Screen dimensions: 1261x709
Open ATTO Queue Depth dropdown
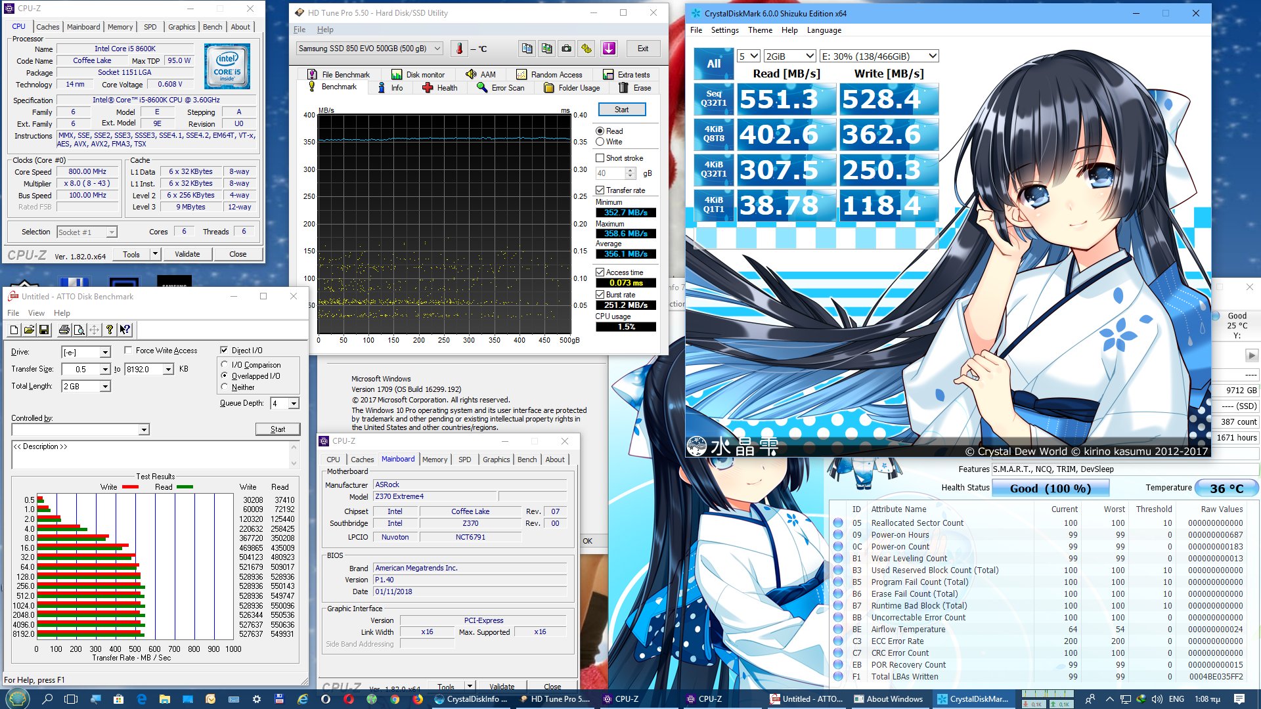click(294, 403)
